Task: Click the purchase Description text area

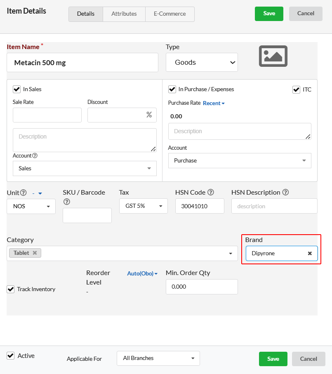Action: tap(240, 132)
